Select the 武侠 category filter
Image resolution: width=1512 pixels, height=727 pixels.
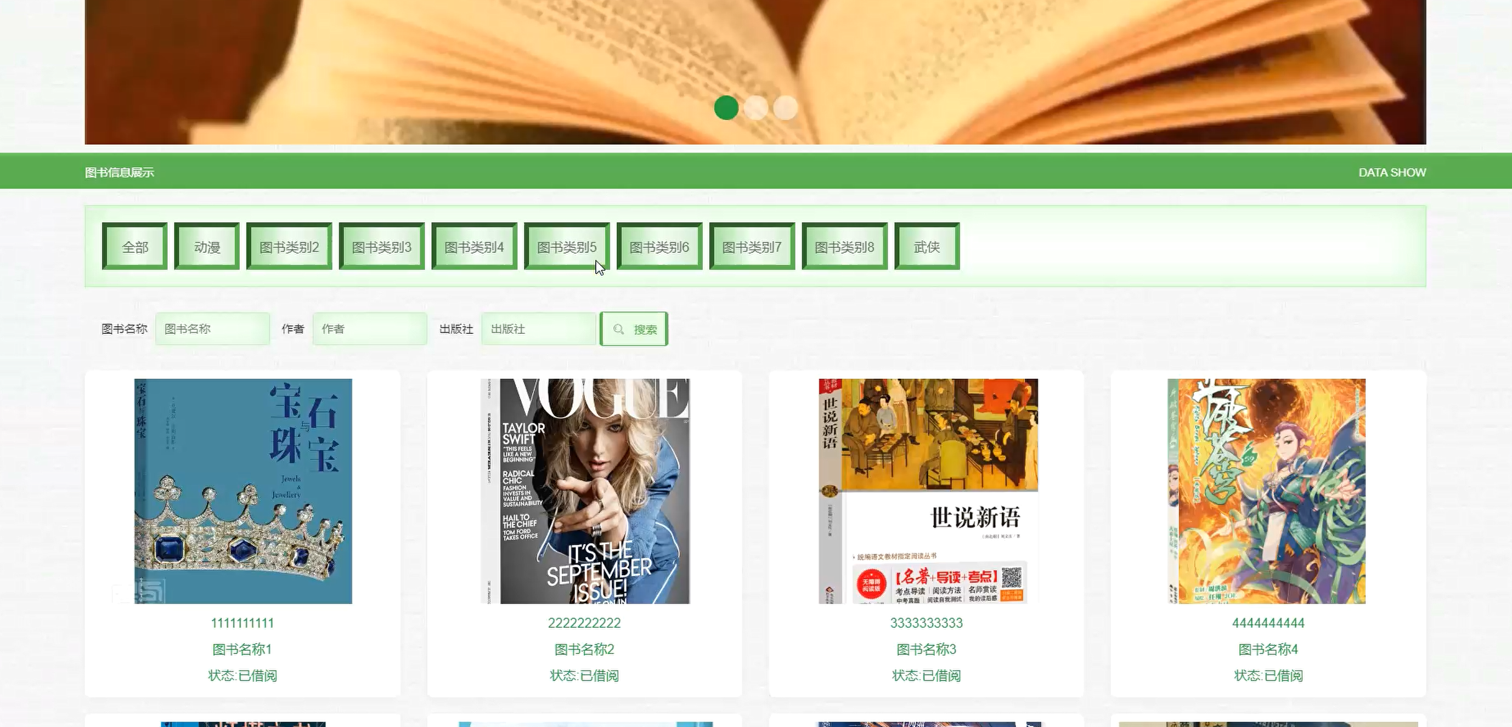(x=927, y=246)
